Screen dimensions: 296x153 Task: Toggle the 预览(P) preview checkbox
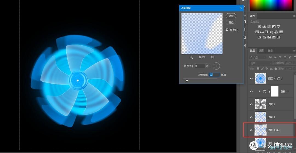pos(227,30)
